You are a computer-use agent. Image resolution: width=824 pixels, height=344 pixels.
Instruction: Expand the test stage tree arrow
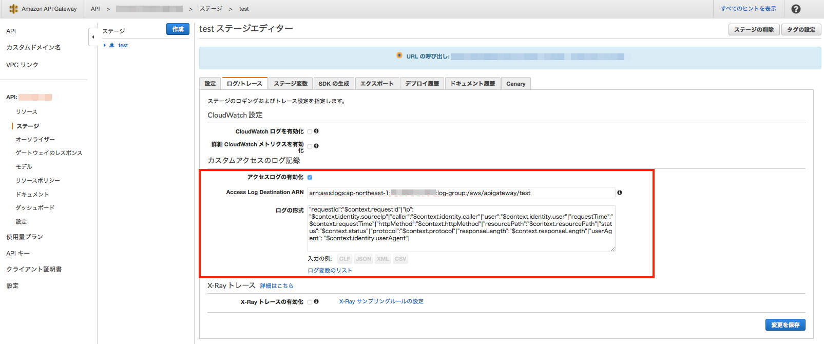pyautogui.click(x=105, y=45)
